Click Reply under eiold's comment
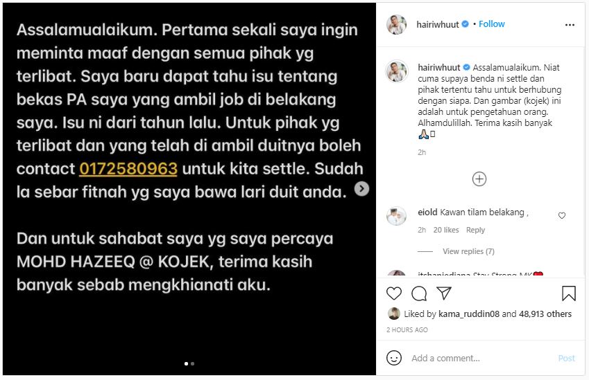 click(475, 230)
